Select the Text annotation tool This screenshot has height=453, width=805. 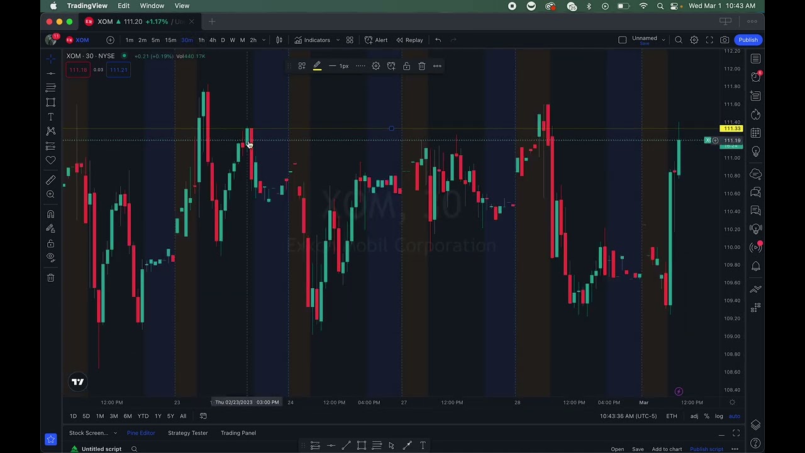[x=51, y=117]
